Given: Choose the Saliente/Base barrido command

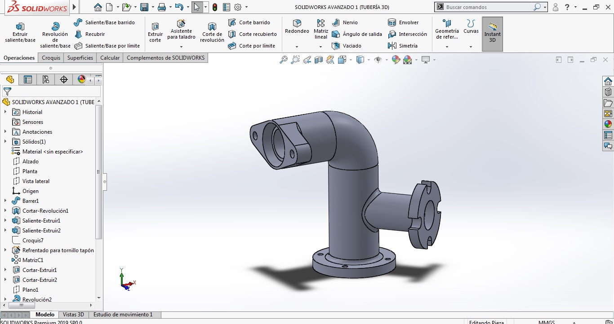Looking at the screenshot, I should click(104, 22).
